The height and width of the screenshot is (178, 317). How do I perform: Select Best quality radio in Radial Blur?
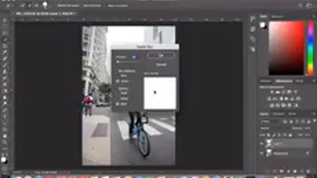[x=118, y=104]
